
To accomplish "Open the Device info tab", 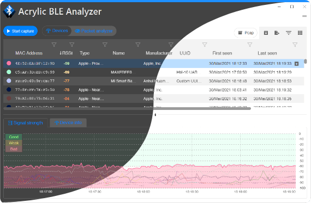I will click(68, 122).
